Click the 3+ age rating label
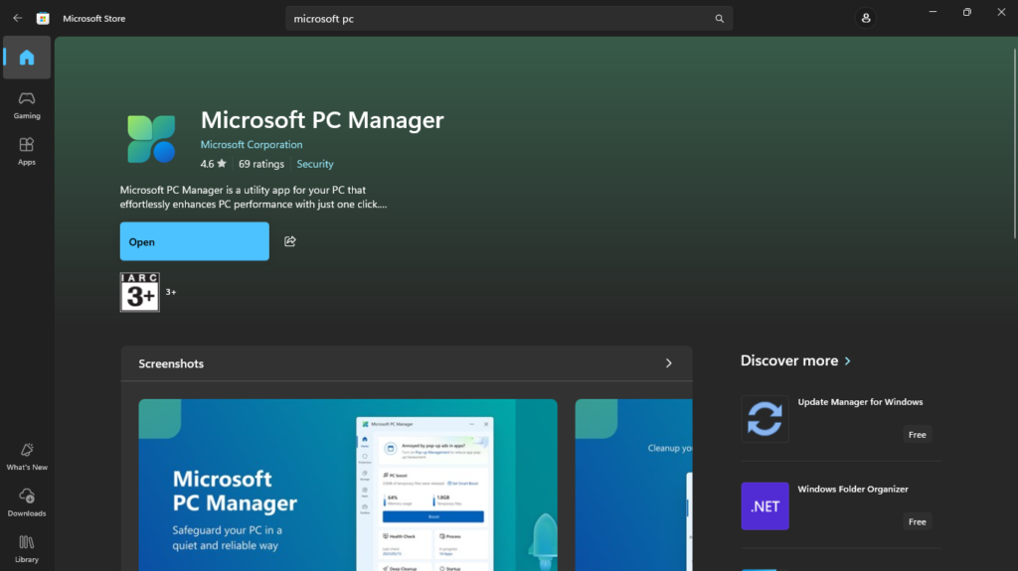This screenshot has width=1018, height=571. pyautogui.click(x=171, y=292)
